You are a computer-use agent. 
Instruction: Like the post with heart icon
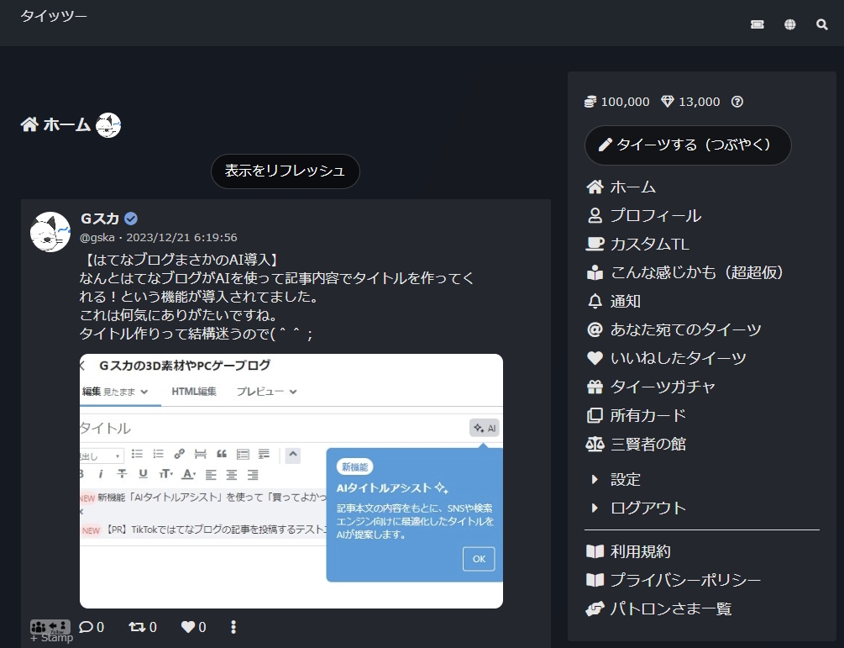click(188, 626)
